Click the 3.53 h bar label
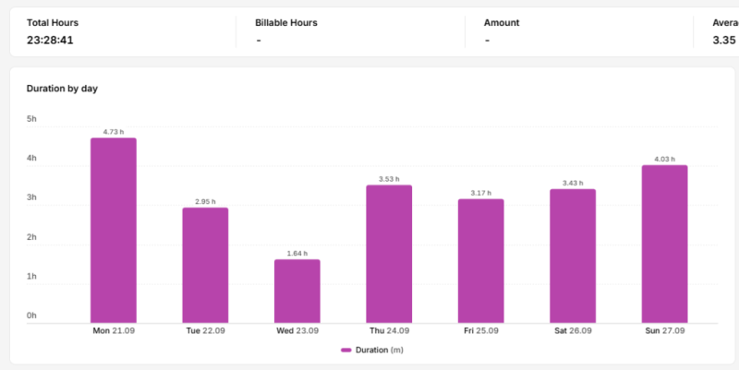The image size is (739, 370). (x=389, y=179)
